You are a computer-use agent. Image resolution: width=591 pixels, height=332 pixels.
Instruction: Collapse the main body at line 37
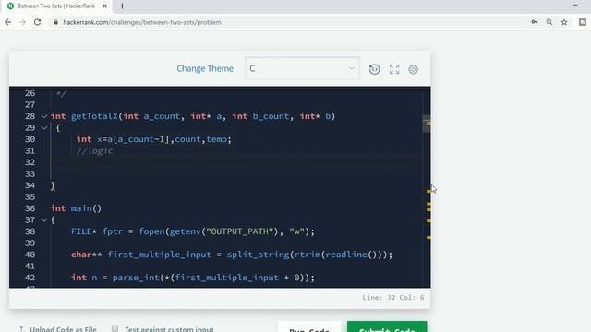[44, 219]
